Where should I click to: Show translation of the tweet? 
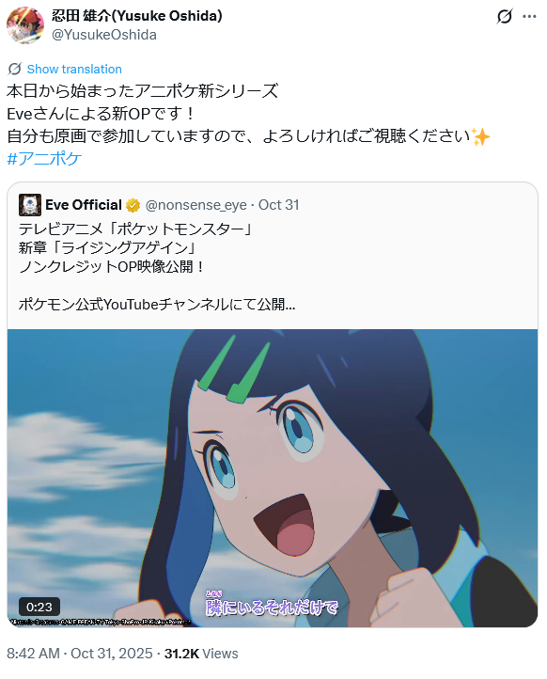point(74,69)
